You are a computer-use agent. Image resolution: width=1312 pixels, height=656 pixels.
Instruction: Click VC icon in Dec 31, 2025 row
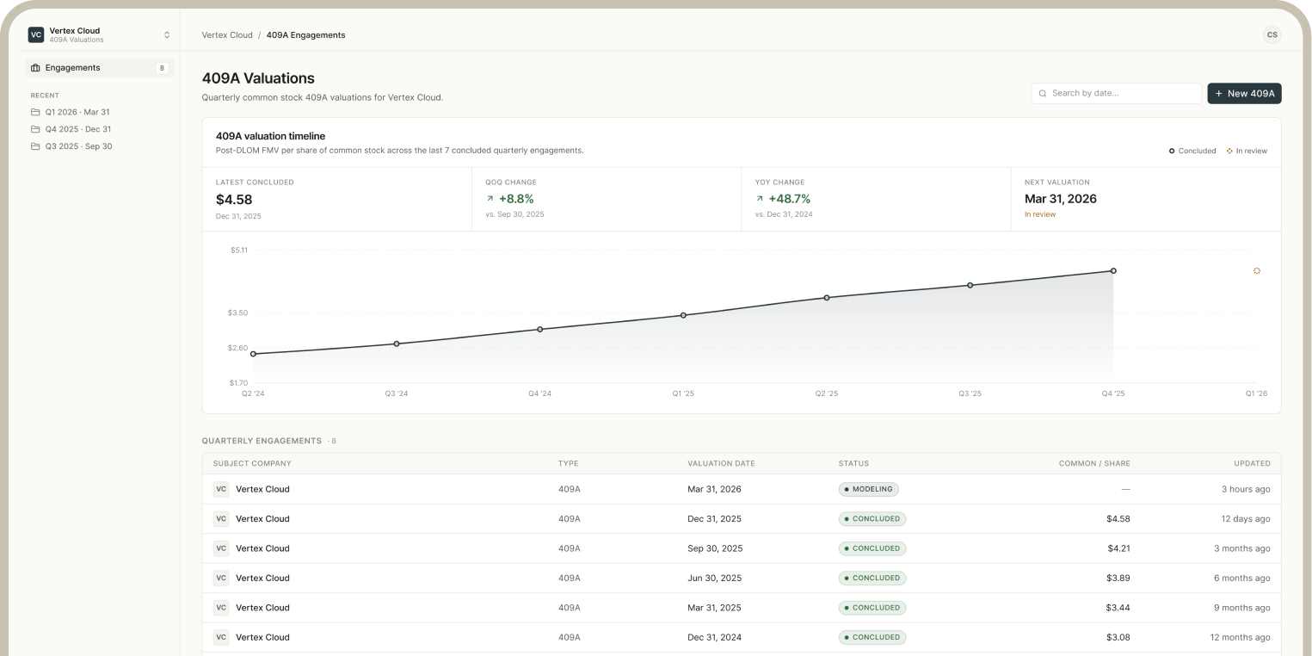coord(221,519)
